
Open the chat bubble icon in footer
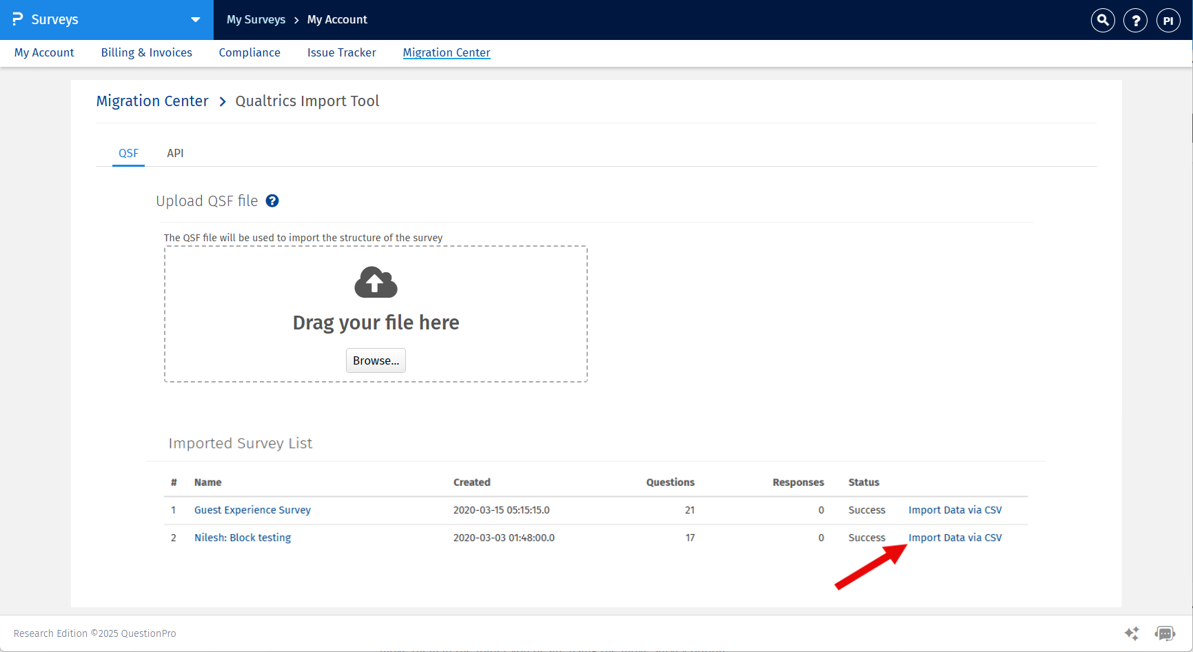[1165, 633]
